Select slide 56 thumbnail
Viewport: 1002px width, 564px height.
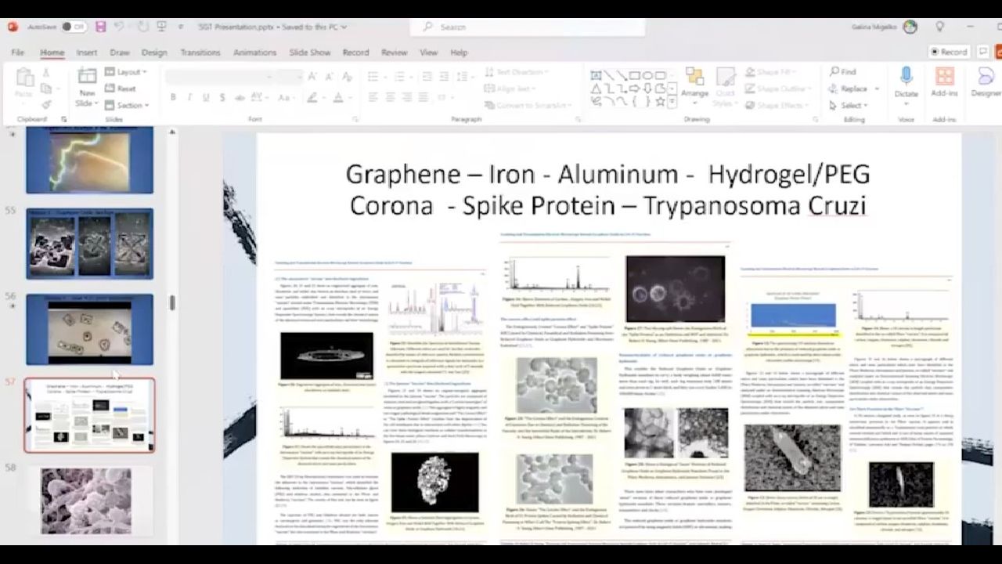tap(89, 330)
